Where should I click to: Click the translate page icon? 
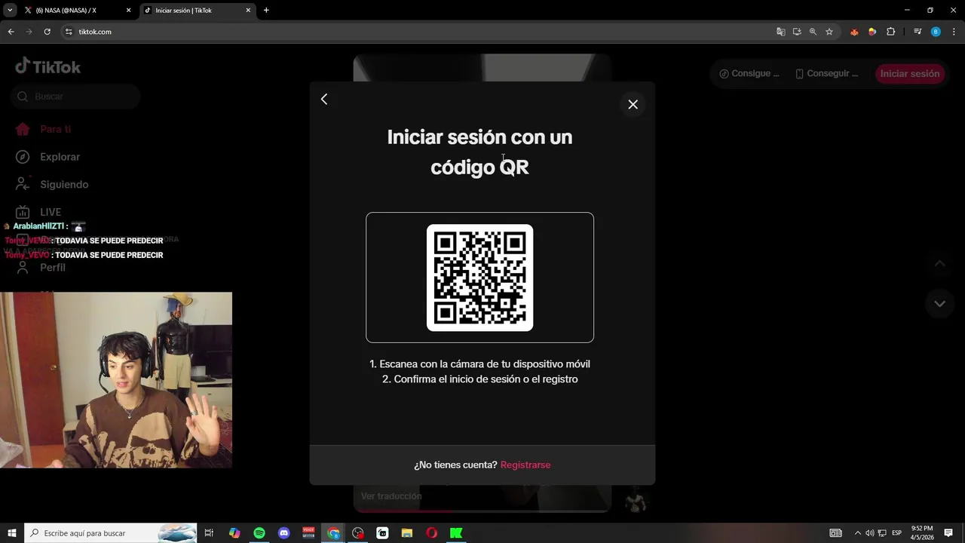tap(780, 32)
